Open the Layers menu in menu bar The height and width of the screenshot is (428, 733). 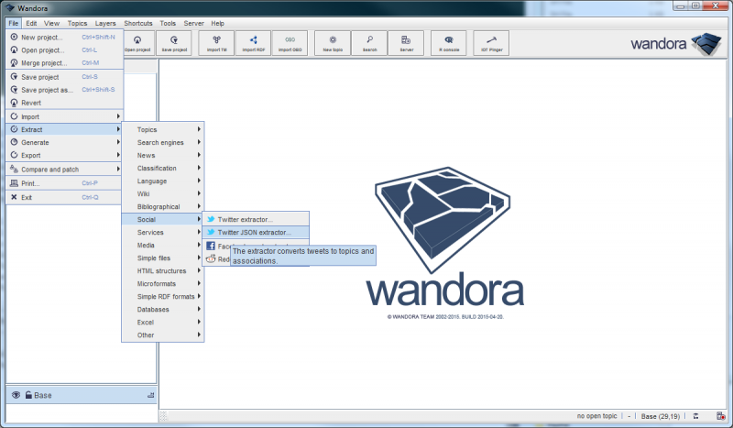coord(105,22)
